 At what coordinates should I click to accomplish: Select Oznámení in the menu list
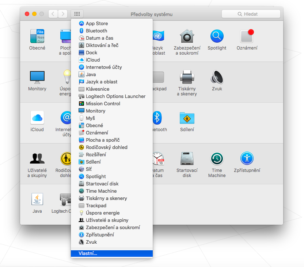(x=112, y=133)
